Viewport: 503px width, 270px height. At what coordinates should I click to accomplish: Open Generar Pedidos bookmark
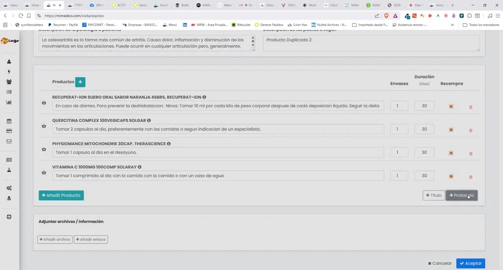point(269,25)
